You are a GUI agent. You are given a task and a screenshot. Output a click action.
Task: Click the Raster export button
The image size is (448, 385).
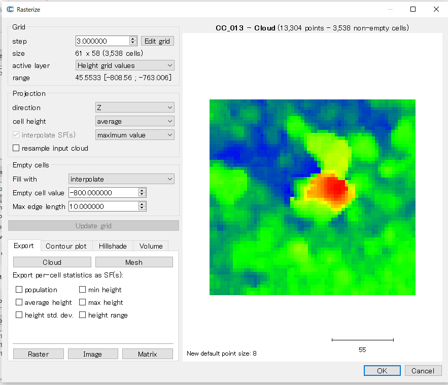[39, 354]
